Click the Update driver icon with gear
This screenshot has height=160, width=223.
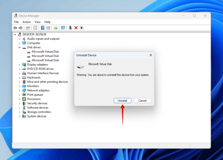coord(56,28)
